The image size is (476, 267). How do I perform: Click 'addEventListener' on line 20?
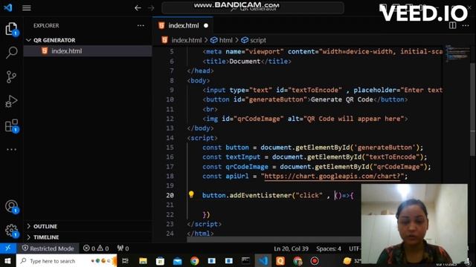coord(260,195)
